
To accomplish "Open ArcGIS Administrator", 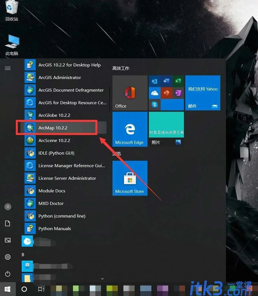I will click(65, 77).
